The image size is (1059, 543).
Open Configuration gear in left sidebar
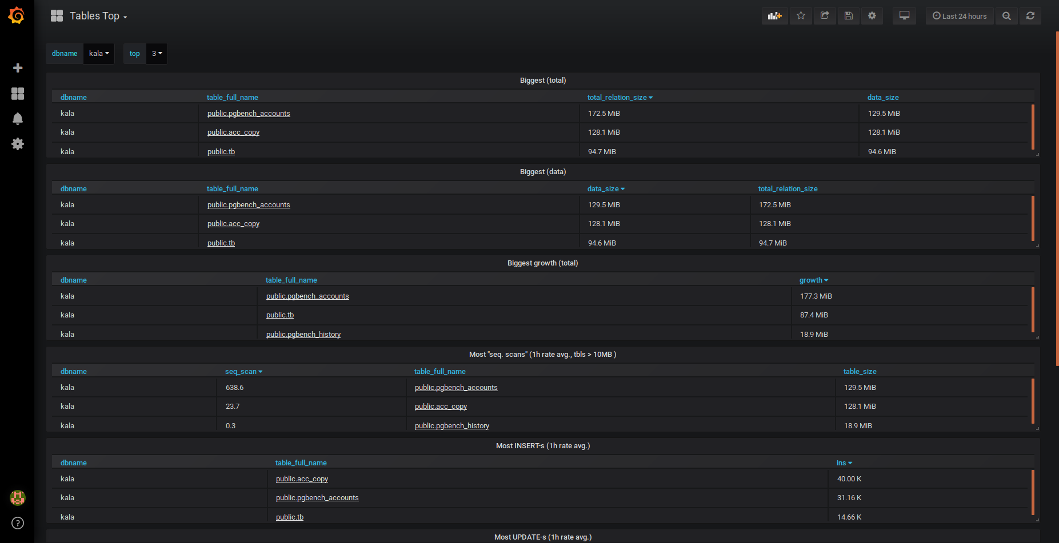pos(18,144)
